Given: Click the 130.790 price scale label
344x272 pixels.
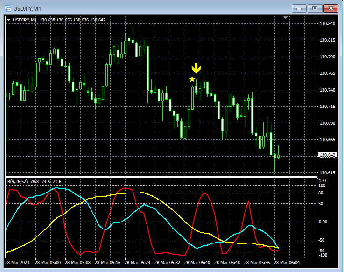Looking at the screenshot, I should pos(327,57).
